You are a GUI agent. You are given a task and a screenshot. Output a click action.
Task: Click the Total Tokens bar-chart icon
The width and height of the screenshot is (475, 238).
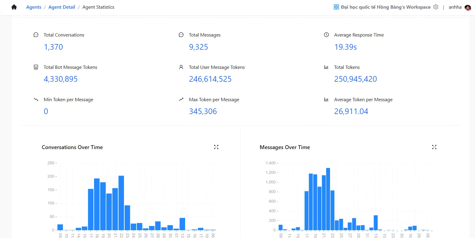pos(326,67)
